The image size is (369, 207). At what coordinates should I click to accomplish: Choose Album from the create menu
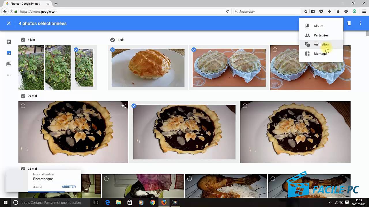(x=321, y=26)
